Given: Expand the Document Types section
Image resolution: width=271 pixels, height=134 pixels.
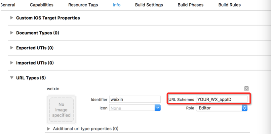Looking at the screenshot, I should point(12,33).
